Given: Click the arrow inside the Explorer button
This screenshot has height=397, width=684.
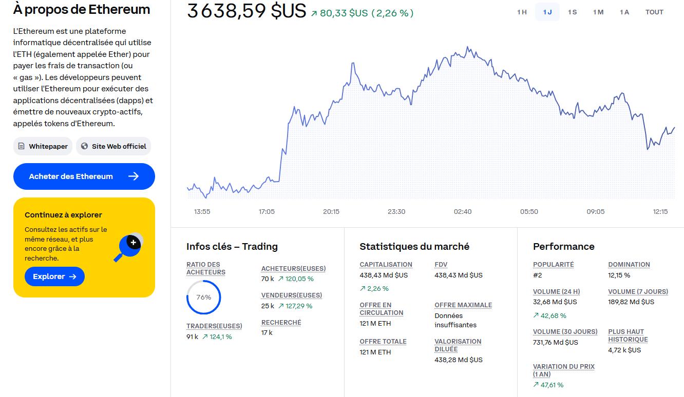Looking at the screenshot, I should tap(72, 276).
